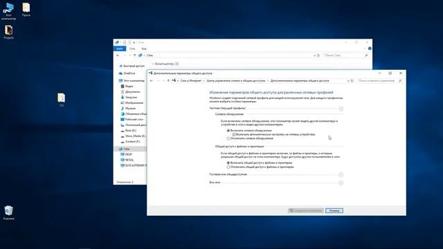Select Отключить сетевое обнаружение radio button

(228, 138)
